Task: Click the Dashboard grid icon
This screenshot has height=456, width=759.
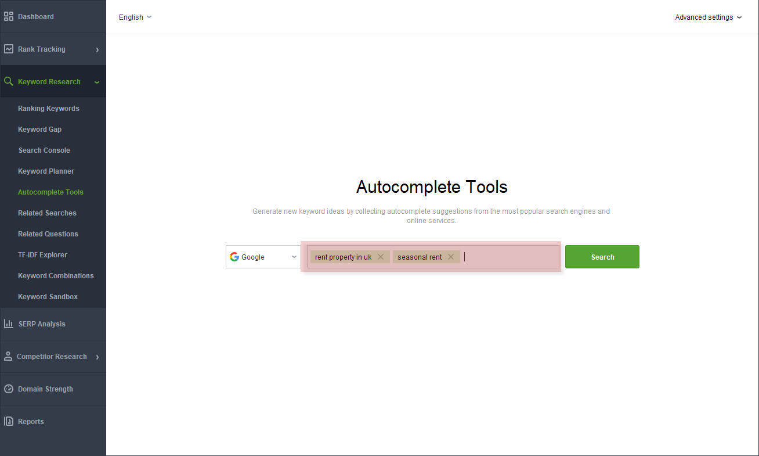Action: pyautogui.click(x=9, y=17)
